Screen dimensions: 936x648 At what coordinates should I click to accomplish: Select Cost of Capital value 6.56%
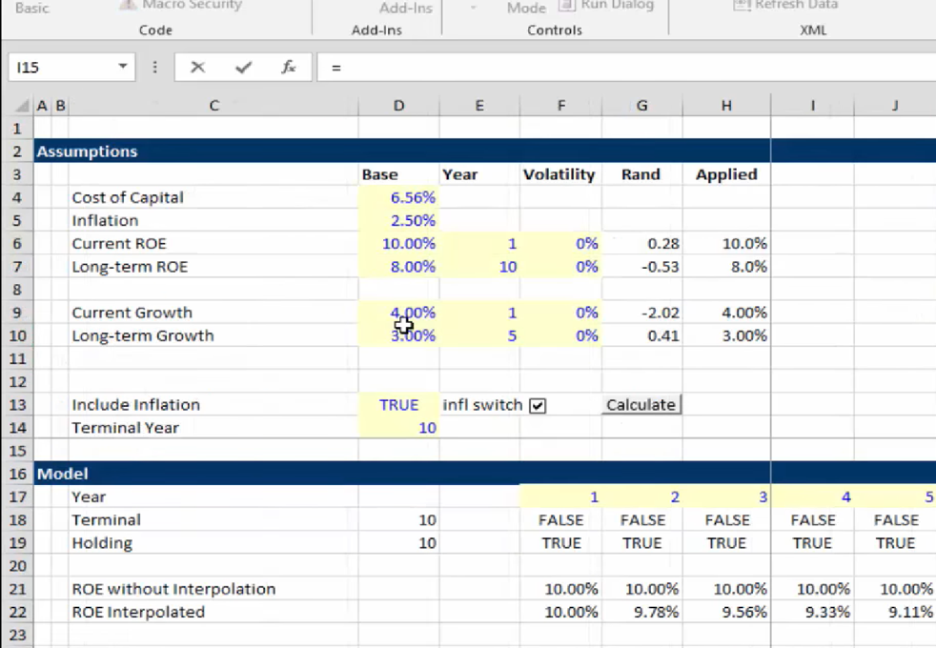click(x=398, y=197)
